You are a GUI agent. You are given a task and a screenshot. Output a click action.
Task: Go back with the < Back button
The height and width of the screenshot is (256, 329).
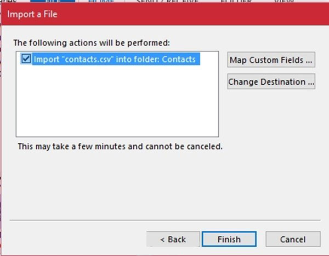(x=173, y=239)
